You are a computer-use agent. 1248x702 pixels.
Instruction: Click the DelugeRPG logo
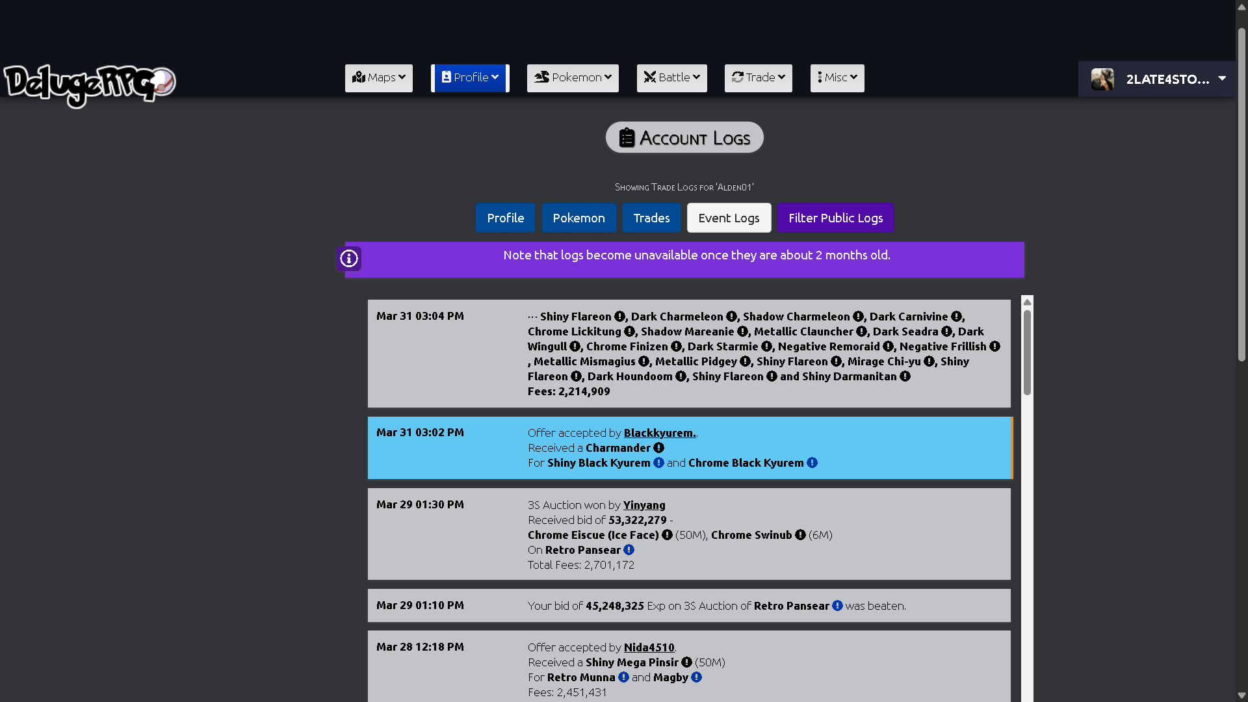point(90,84)
